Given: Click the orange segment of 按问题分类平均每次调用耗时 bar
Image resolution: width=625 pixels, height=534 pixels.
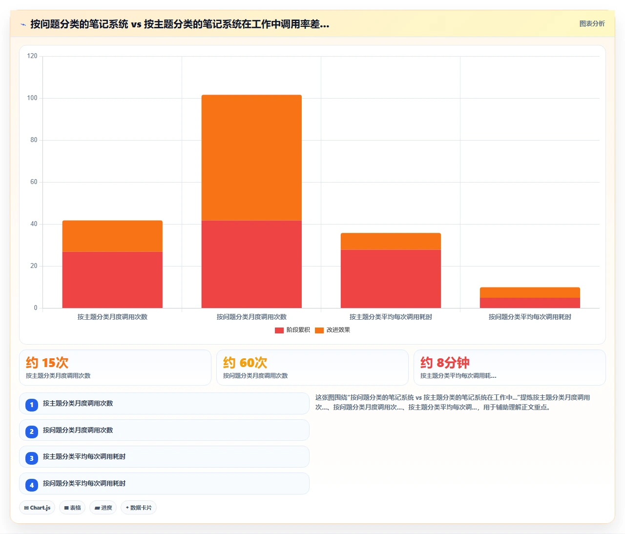Looking at the screenshot, I should click(530, 292).
